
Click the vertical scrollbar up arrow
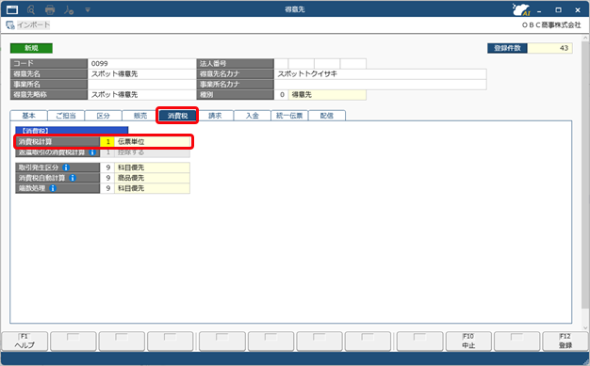coord(585,38)
